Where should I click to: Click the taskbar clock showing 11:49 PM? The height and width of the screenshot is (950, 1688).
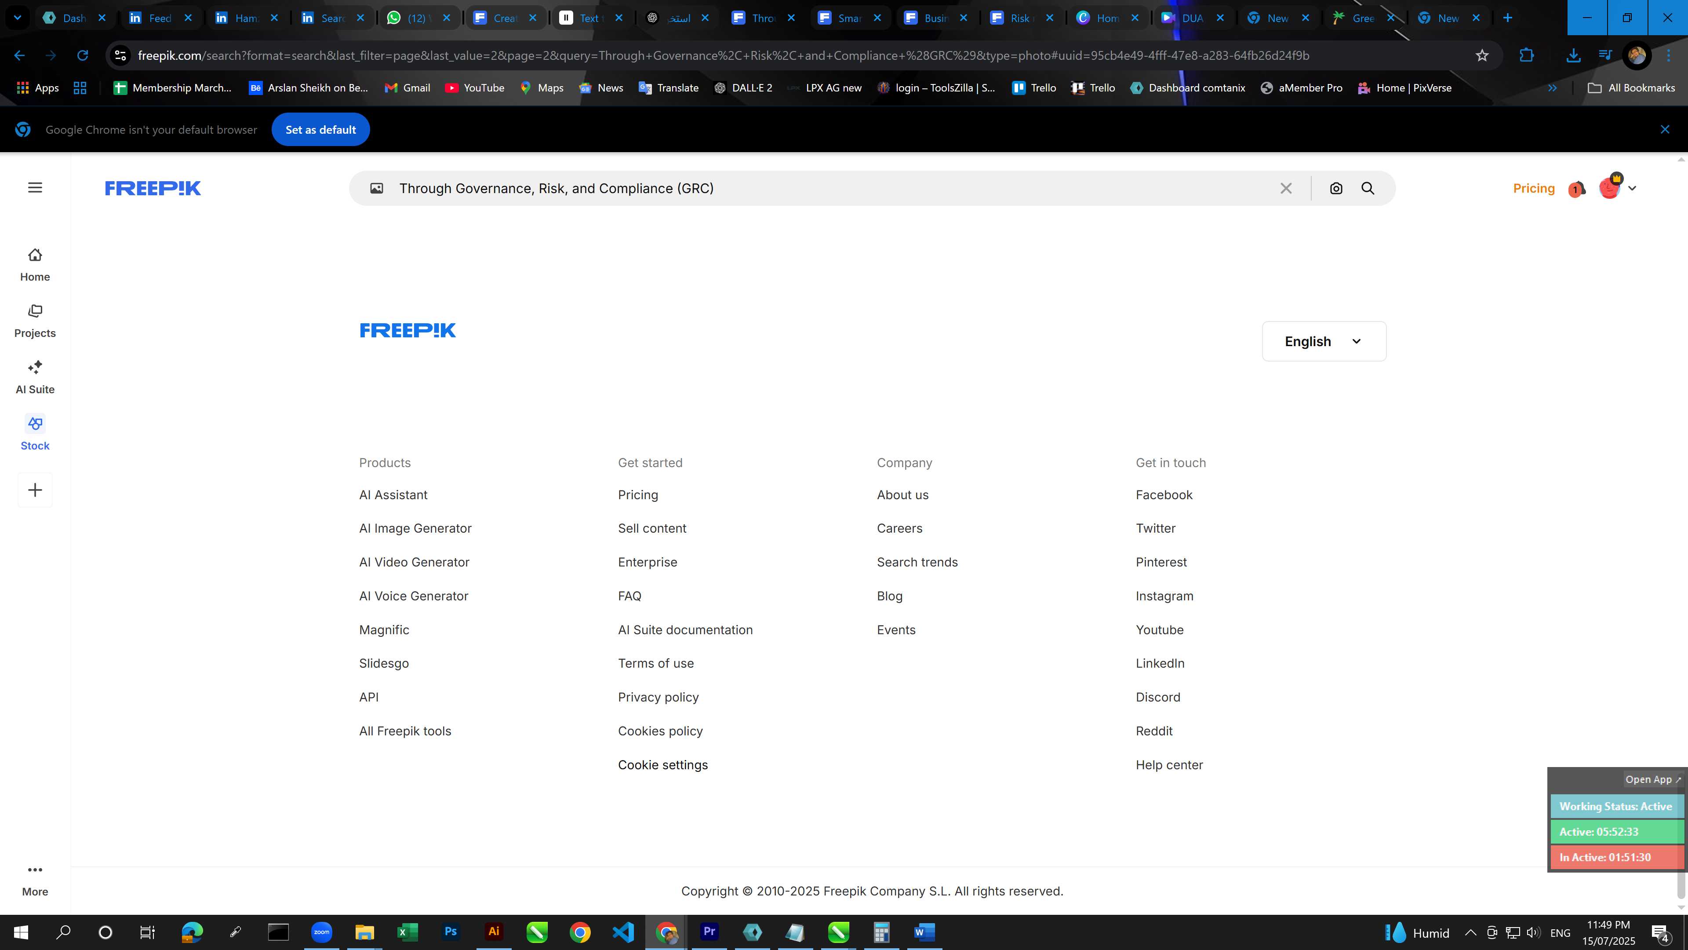(x=1609, y=933)
